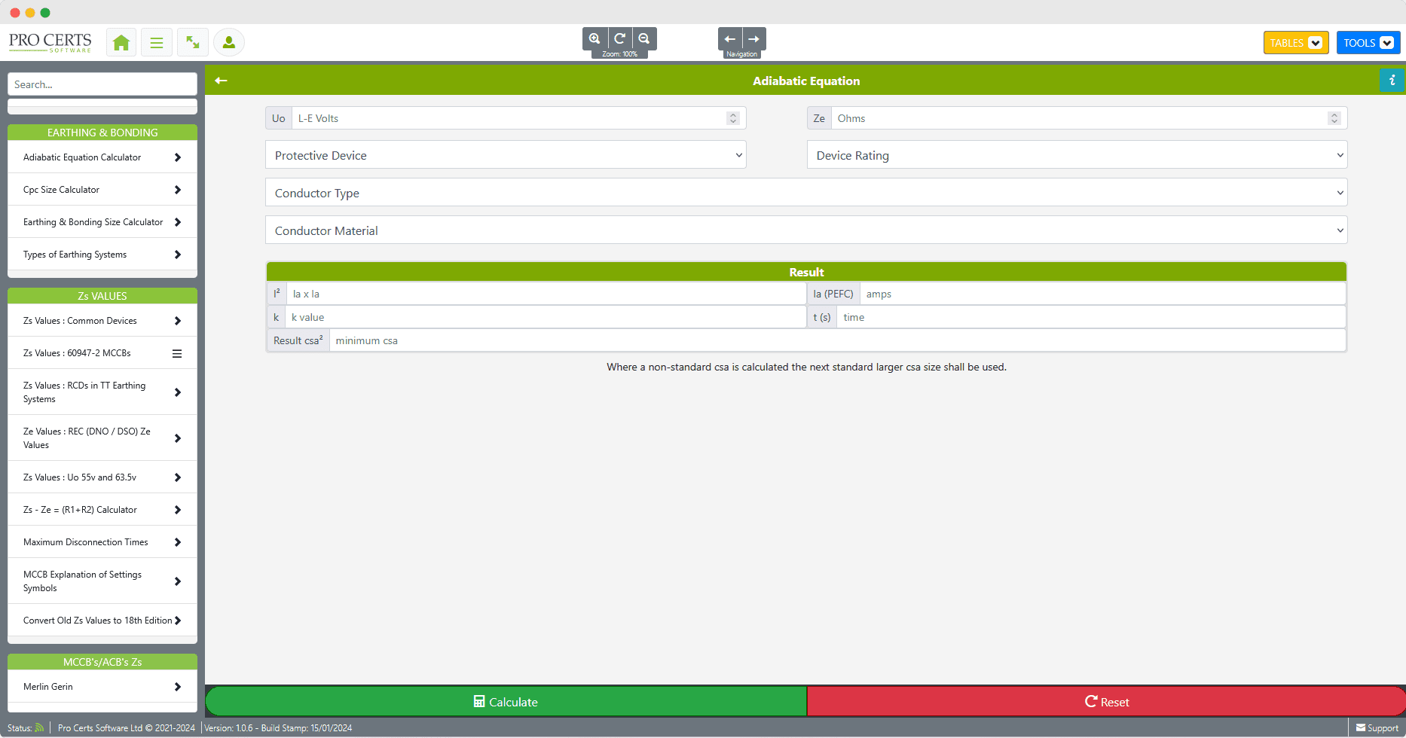Open the Protective Device dropdown
Screen dimensions: 1406x738
coord(506,155)
